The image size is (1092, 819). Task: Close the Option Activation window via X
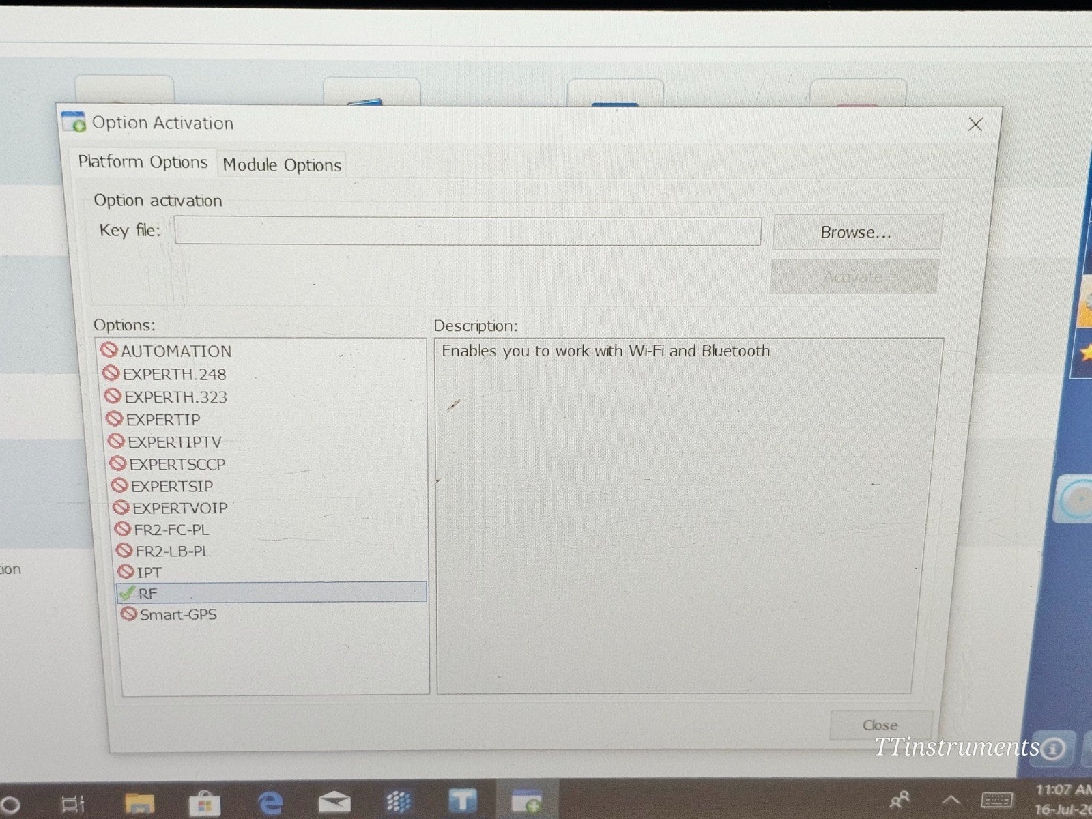tap(975, 124)
